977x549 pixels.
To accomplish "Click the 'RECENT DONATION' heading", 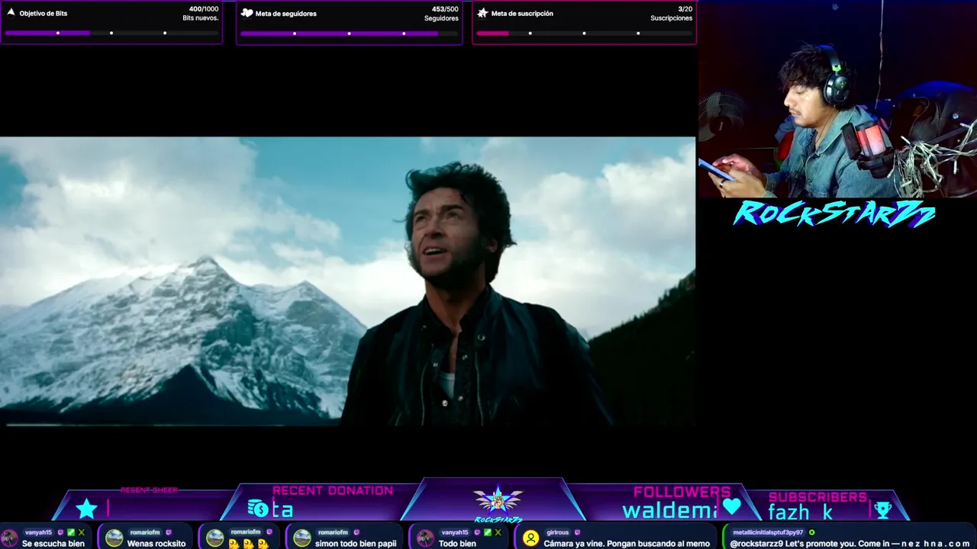I will click(333, 491).
